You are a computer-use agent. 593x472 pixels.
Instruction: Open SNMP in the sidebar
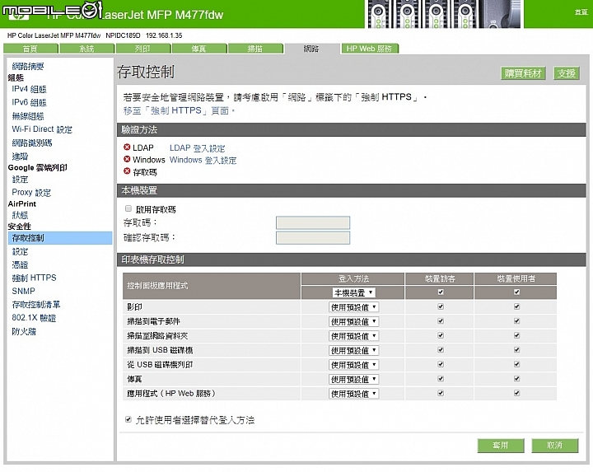coord(23,292)
